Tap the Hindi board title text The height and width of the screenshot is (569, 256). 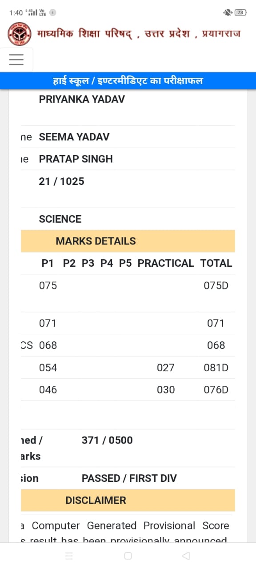pyautogui.click(x=139, y=34)
